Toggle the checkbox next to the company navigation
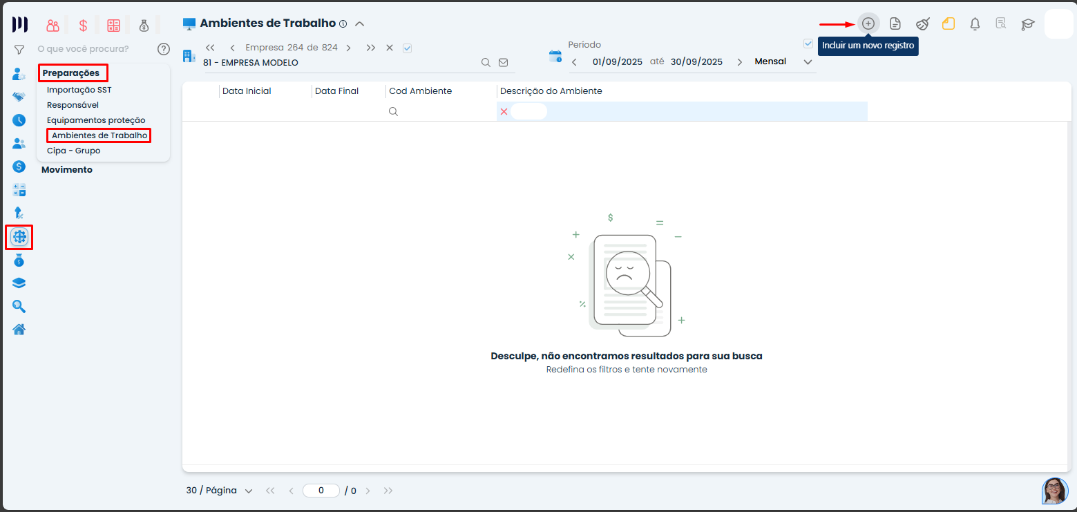The width and height of the screenshot is (1077, 512). (x=407, y=48)
